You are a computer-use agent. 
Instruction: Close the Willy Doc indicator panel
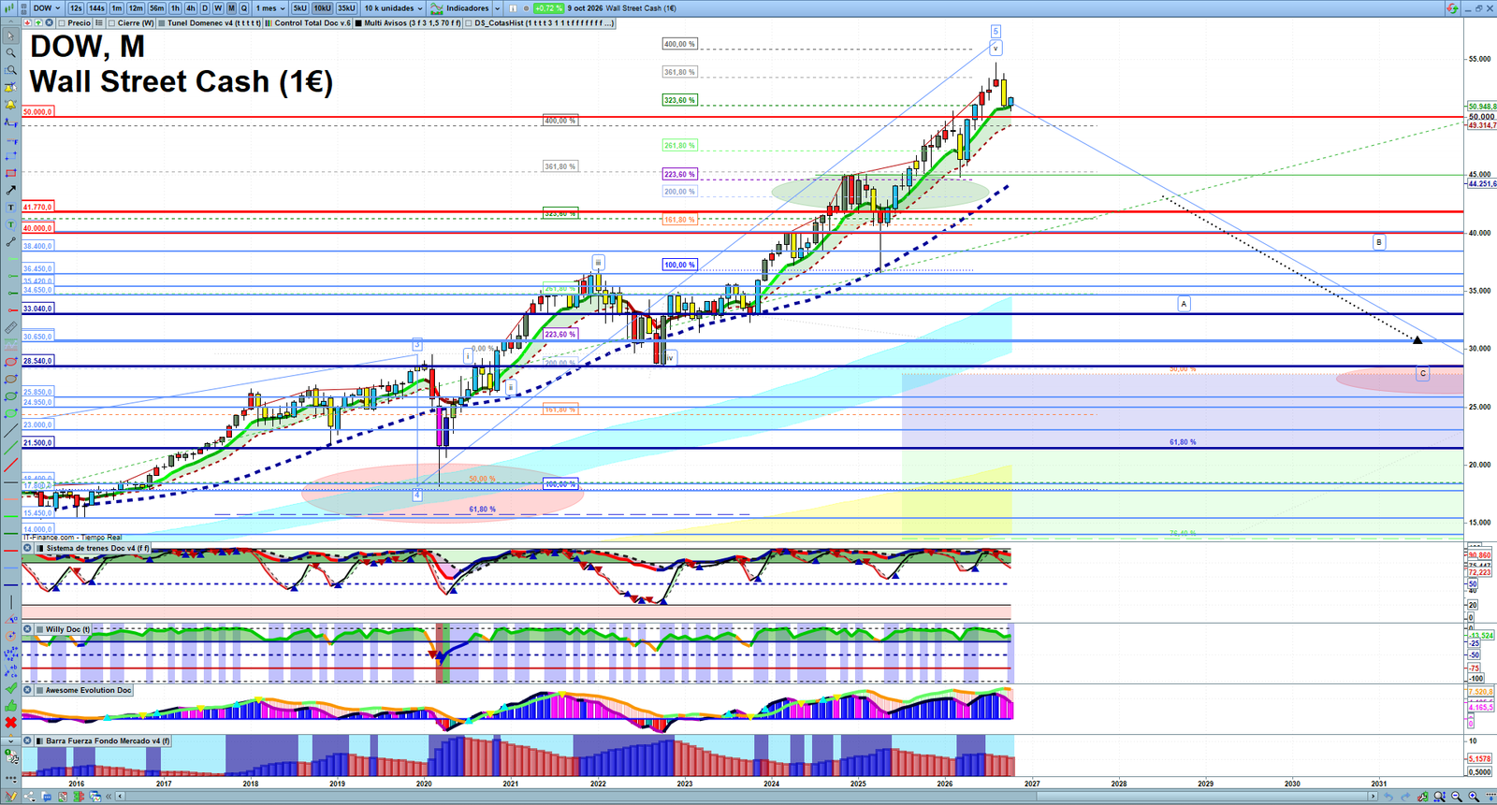[28, 629]
